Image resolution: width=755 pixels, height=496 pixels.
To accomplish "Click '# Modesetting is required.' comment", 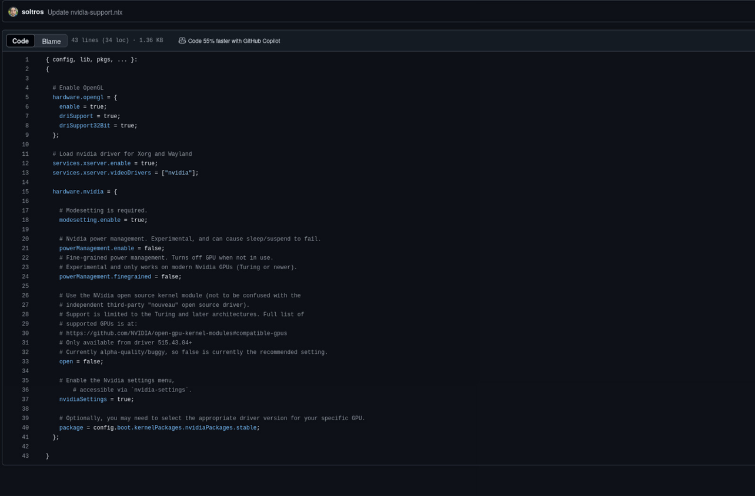I will click(103, 211).
